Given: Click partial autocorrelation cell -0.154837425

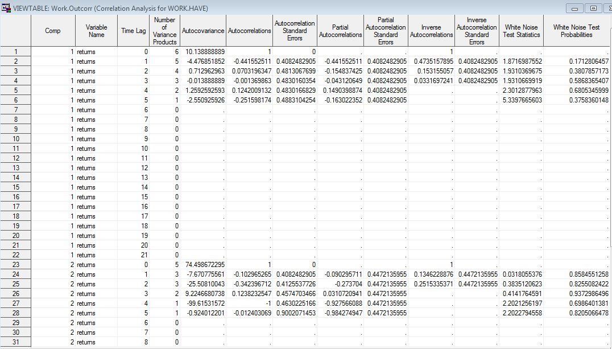Looking at the screenshot, I should 340,71.
